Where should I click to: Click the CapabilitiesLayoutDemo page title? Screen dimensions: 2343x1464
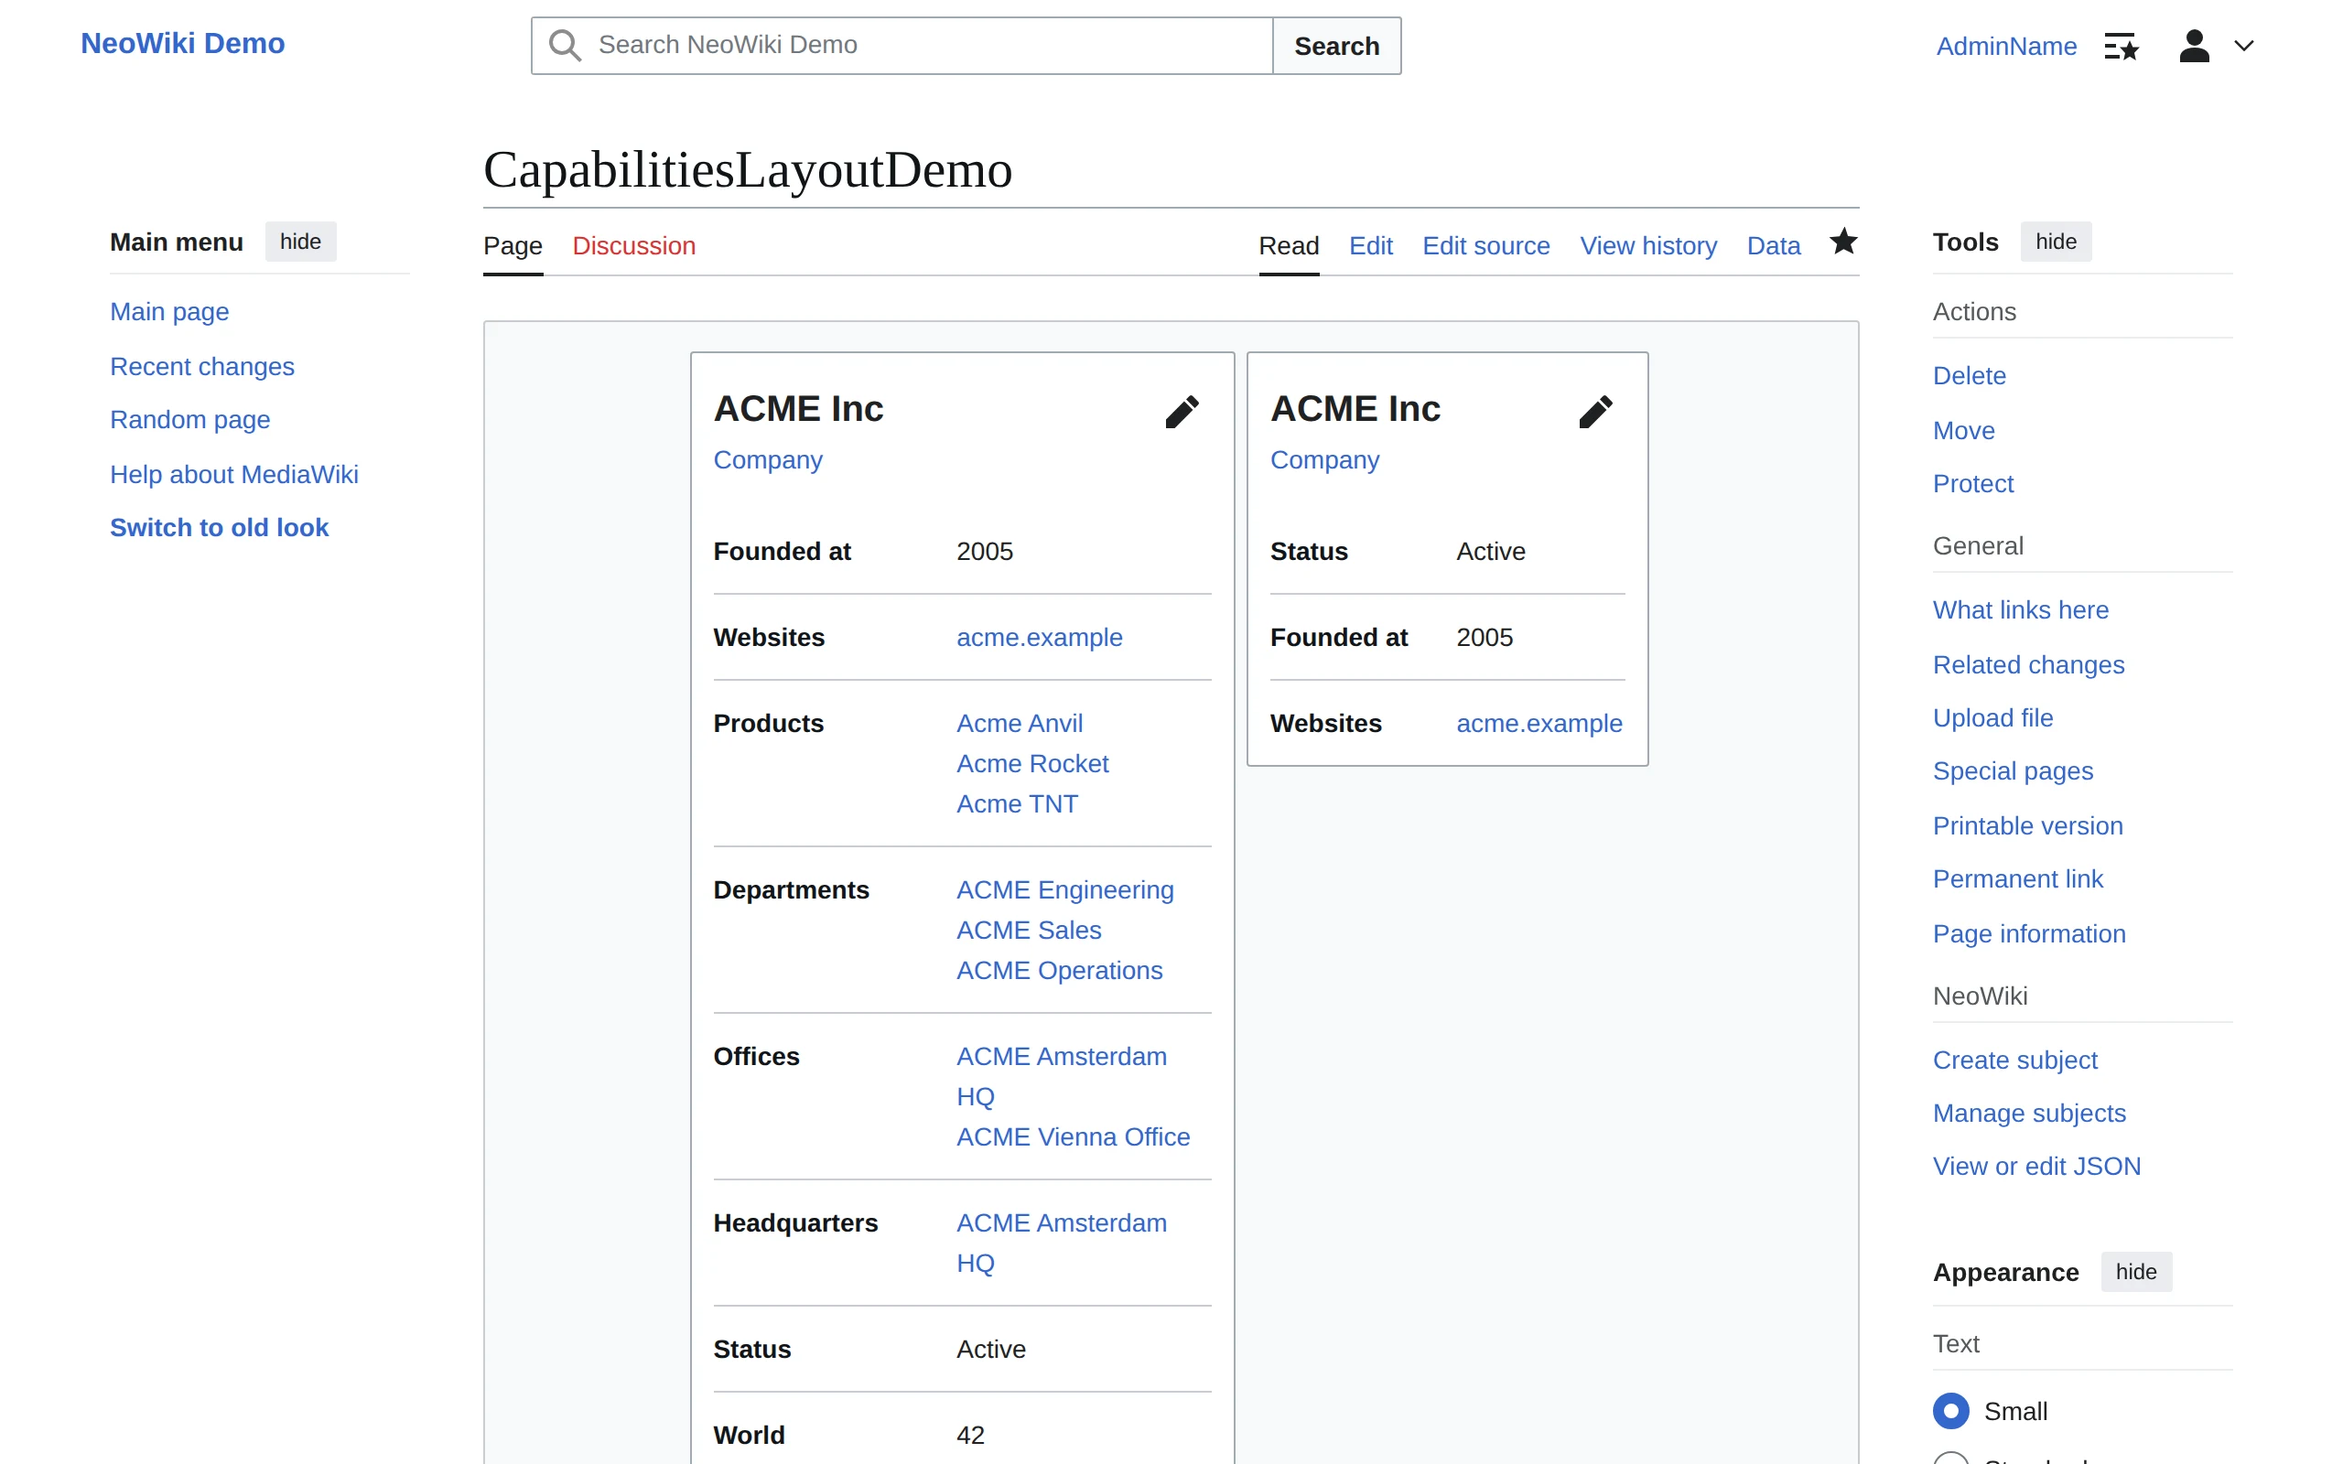tap(748, 169)
